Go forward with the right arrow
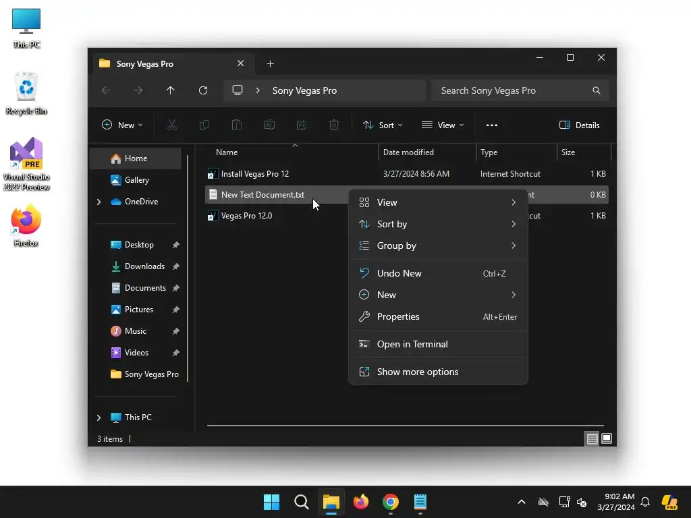Viewport: 691px width, 518px height. (x=138, y=90)
